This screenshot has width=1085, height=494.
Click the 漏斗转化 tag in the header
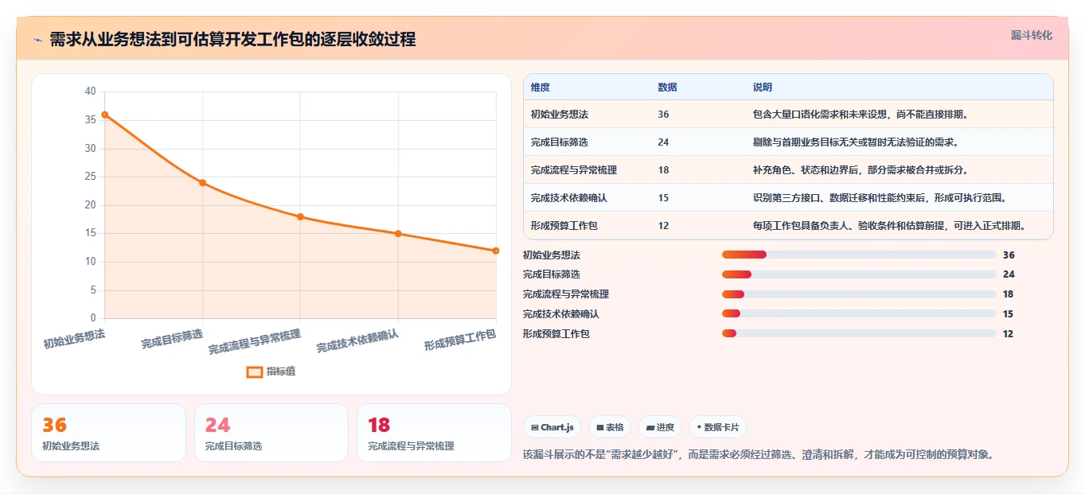point(1032,36)
